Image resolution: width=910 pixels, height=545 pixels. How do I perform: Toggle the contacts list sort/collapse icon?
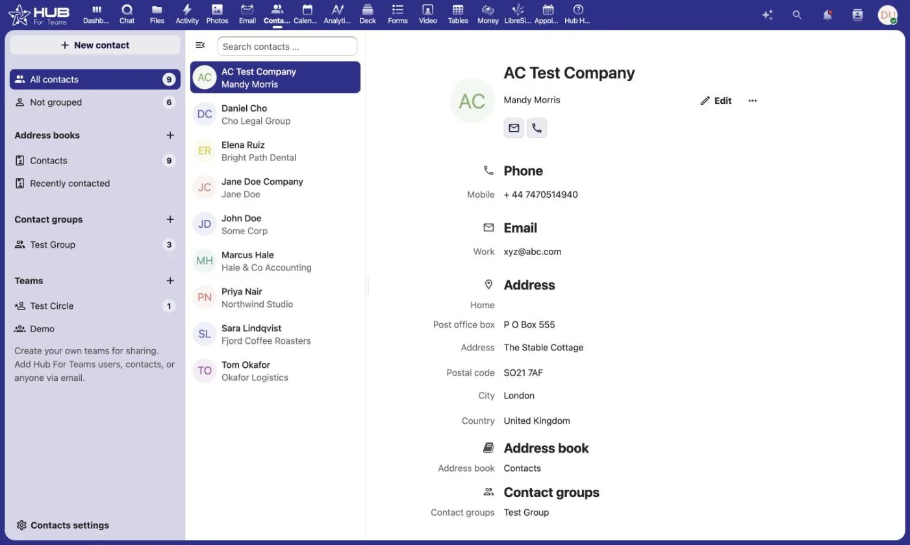tap(200, 45)
